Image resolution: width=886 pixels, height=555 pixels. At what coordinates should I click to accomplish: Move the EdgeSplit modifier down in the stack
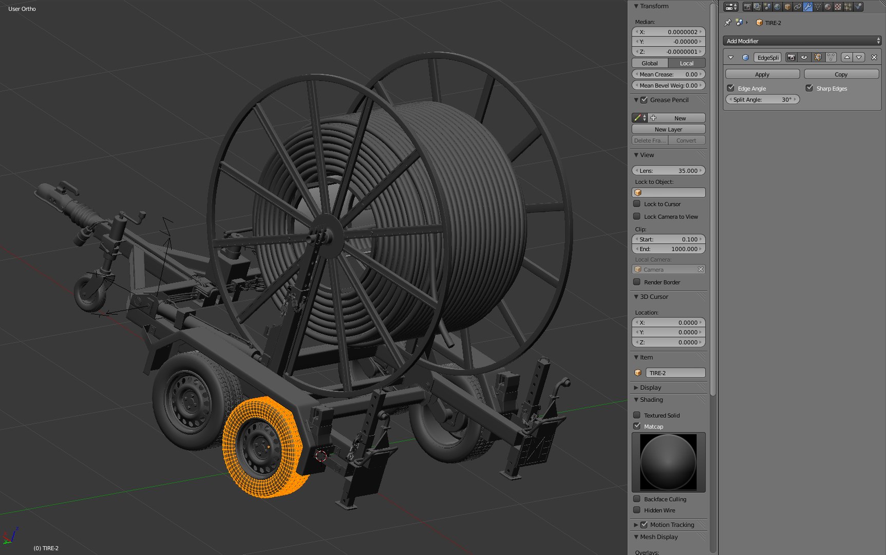tap(859, 58)
